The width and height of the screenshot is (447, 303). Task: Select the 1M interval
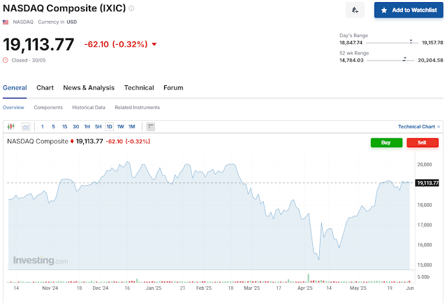pyautogui.click(x=132, y=126)
